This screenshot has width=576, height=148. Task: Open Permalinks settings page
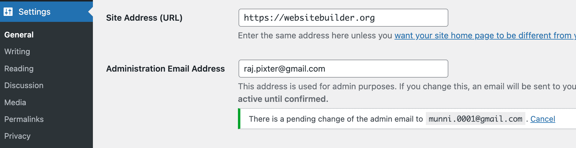point(24,119)
